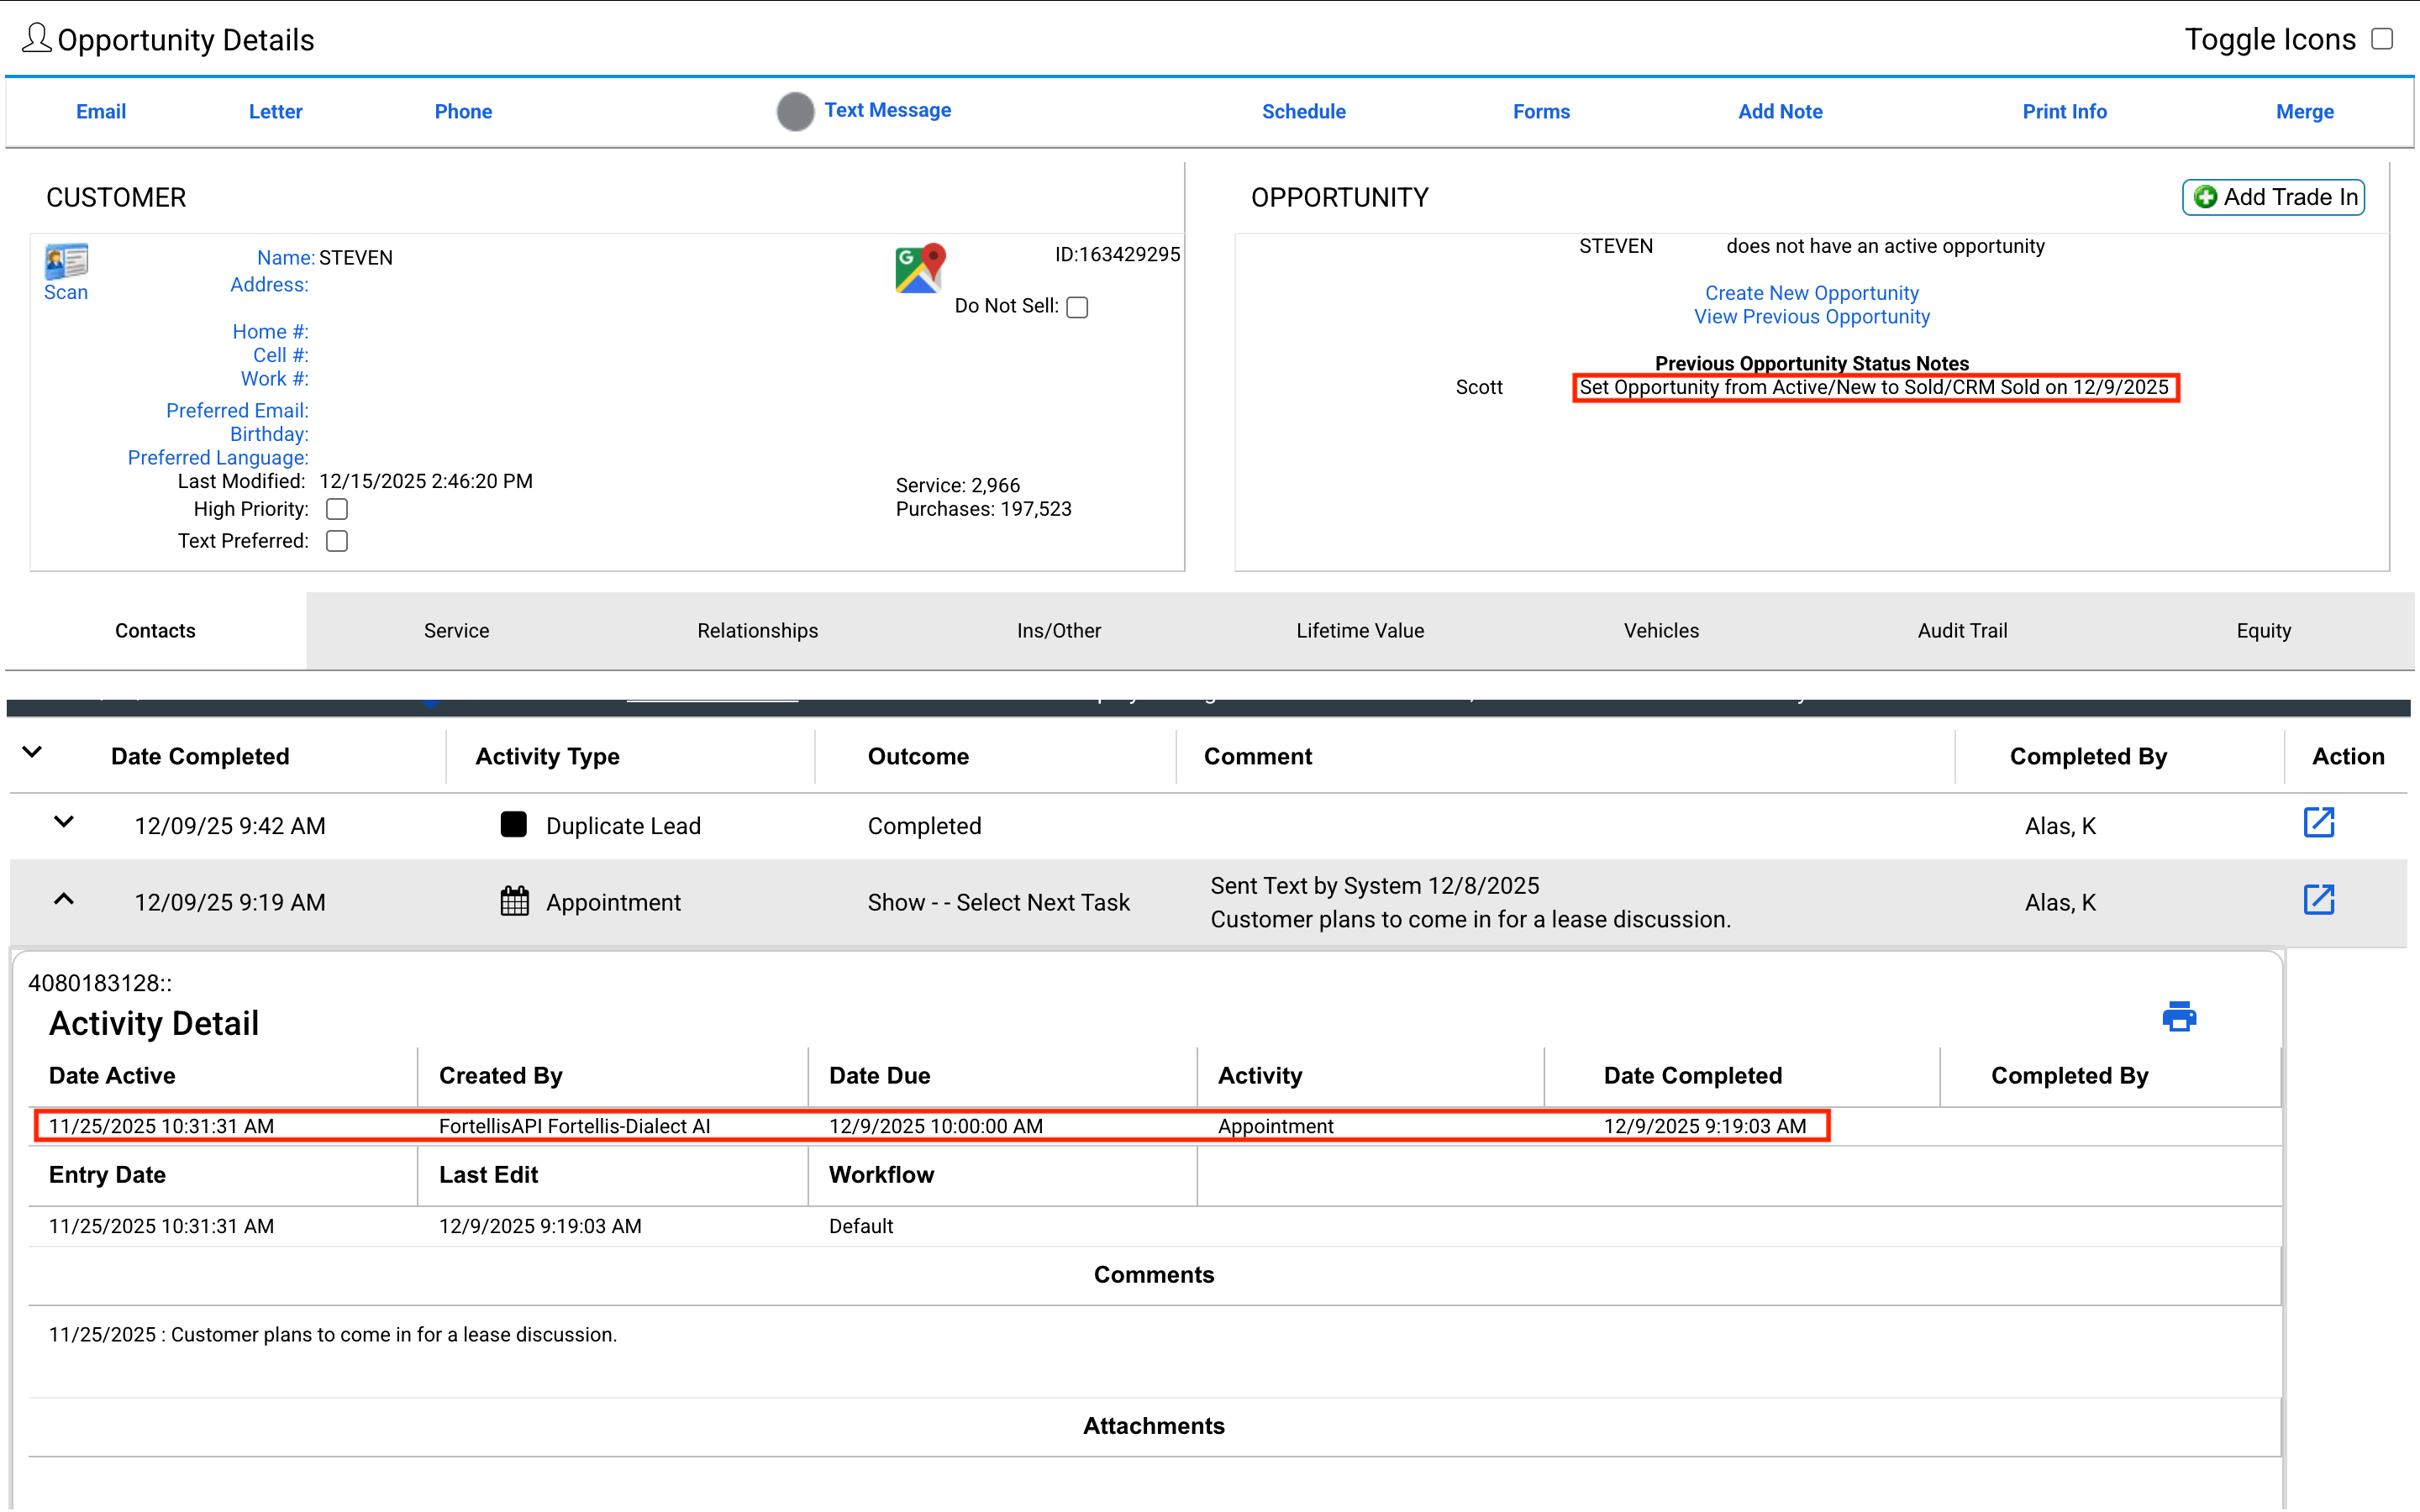Expand the Duplicate Lead activity row

click(63, 823)
